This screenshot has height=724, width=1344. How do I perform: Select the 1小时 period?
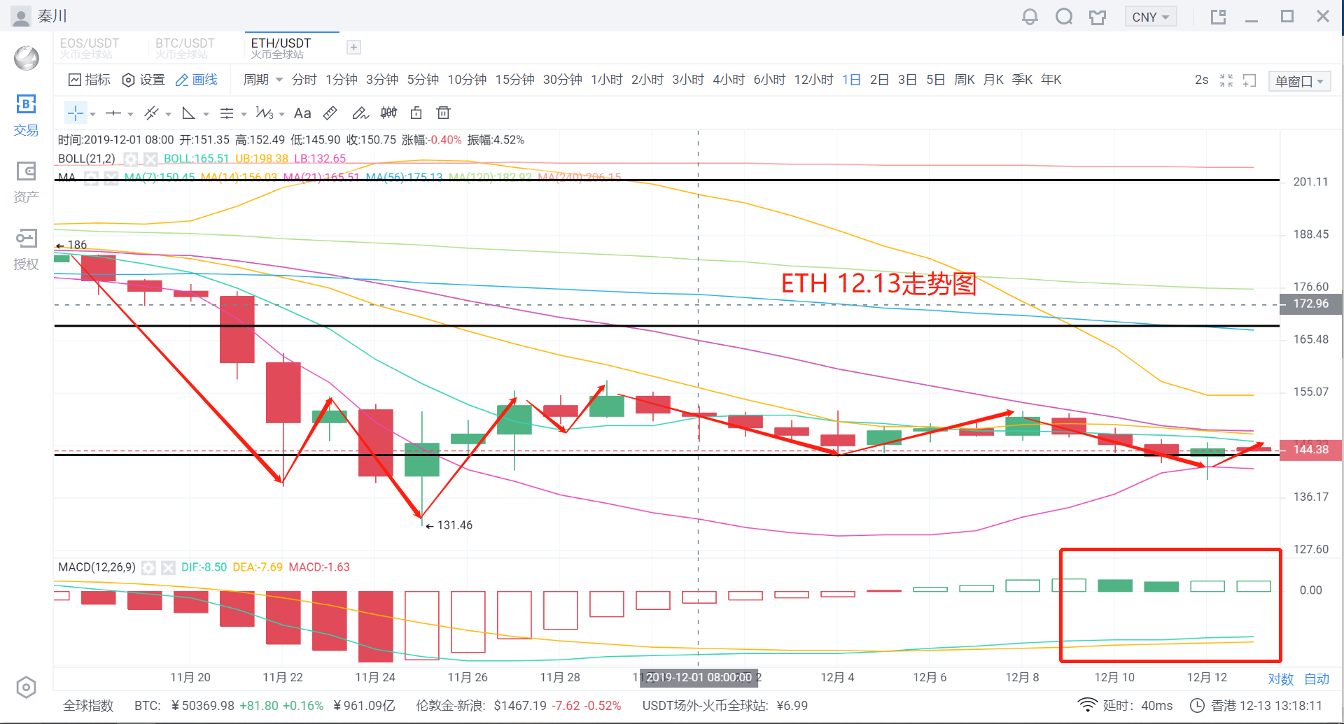[606, 80]
